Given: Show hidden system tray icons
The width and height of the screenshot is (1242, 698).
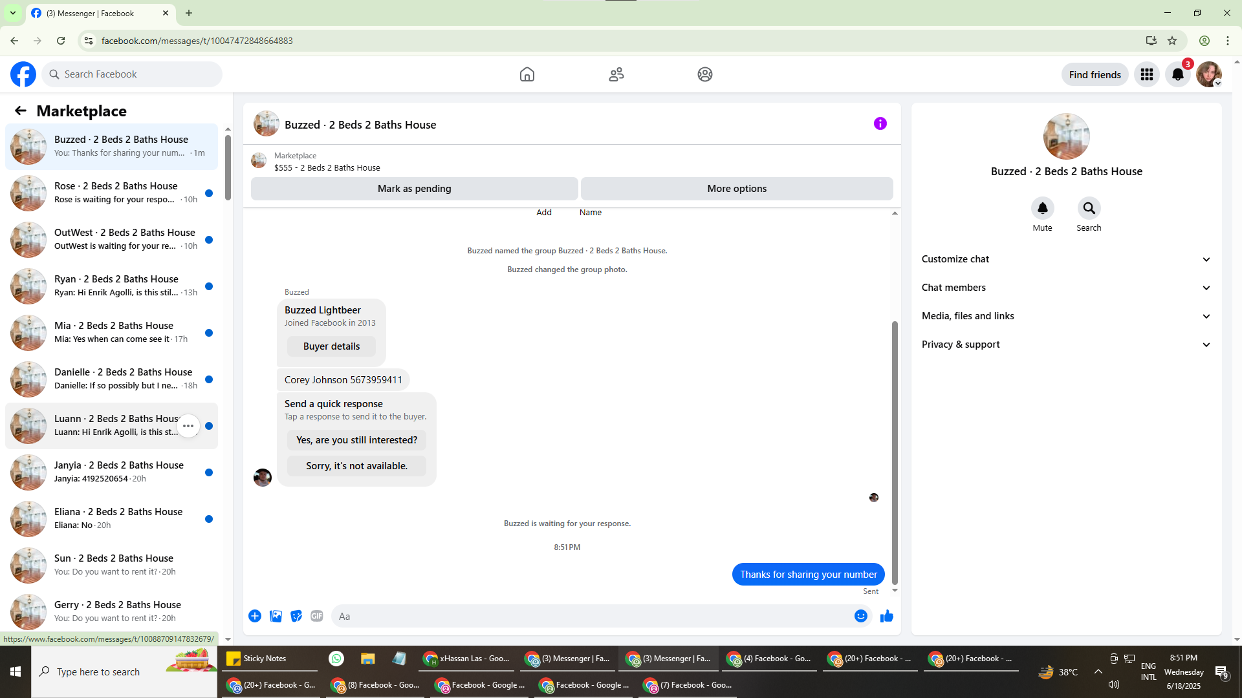Looking at the screenshot, I should pyautogui.click(x=1098, y=672).
